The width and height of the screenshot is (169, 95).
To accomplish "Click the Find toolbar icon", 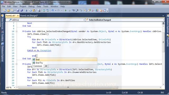I will [39, 11].
